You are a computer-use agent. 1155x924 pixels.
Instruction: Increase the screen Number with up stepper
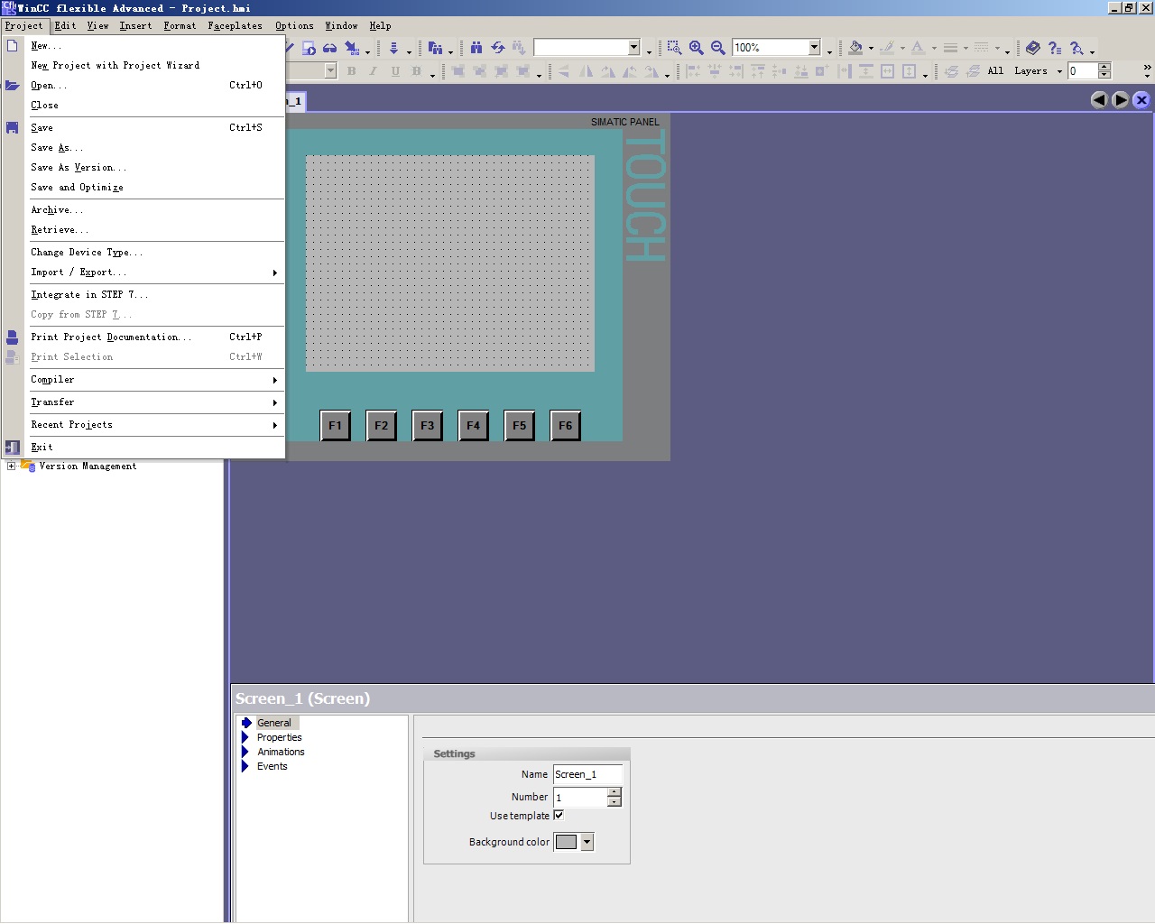tap(614, 792)
